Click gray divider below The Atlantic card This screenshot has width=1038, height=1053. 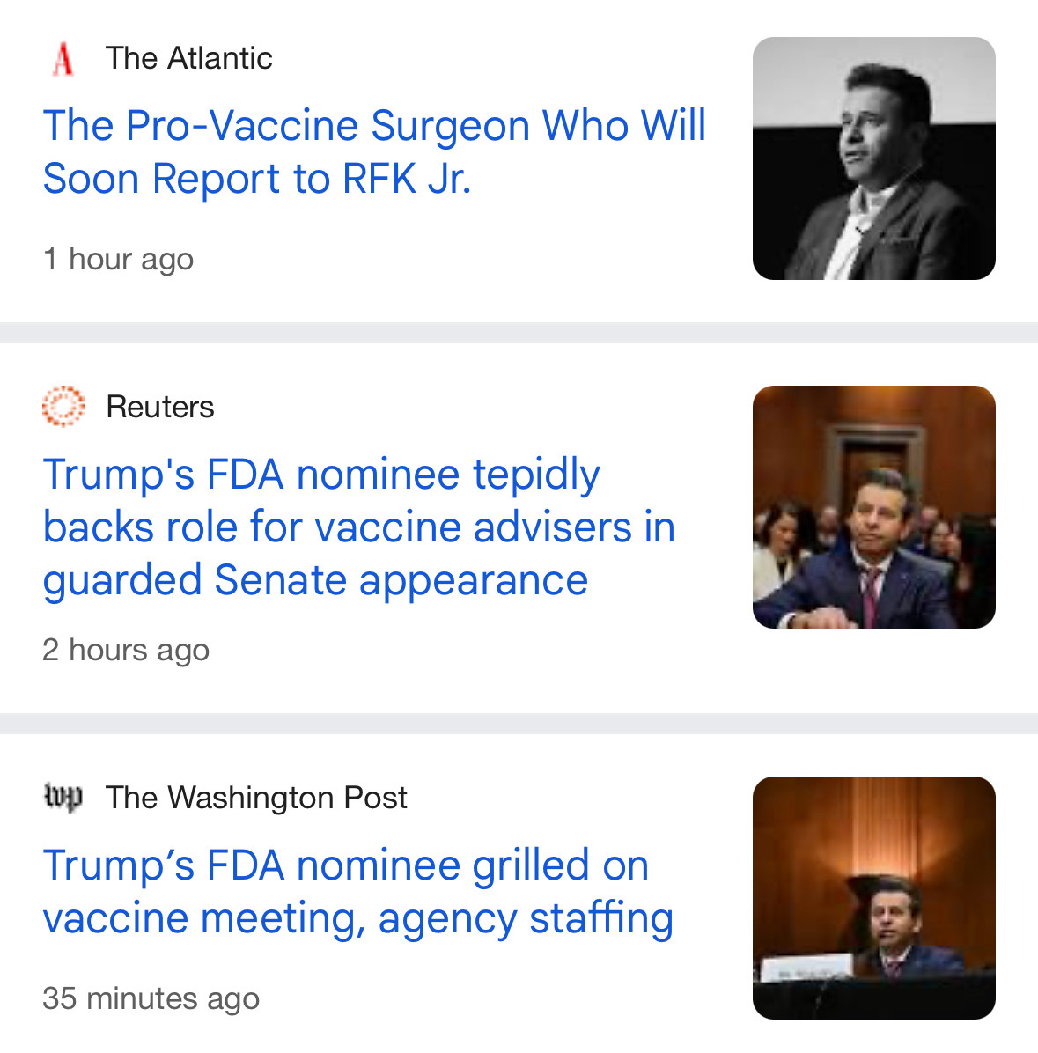coord(519,333)
